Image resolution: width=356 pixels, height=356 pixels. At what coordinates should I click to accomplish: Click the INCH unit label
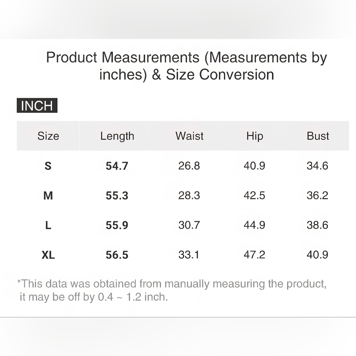click(37, 105)
